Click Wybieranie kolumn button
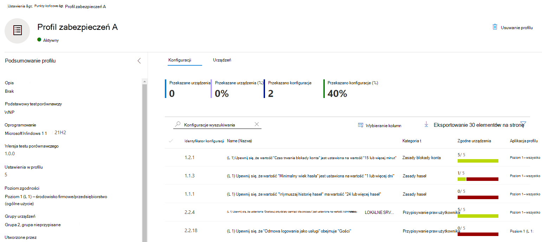 (x=380, y=125)
